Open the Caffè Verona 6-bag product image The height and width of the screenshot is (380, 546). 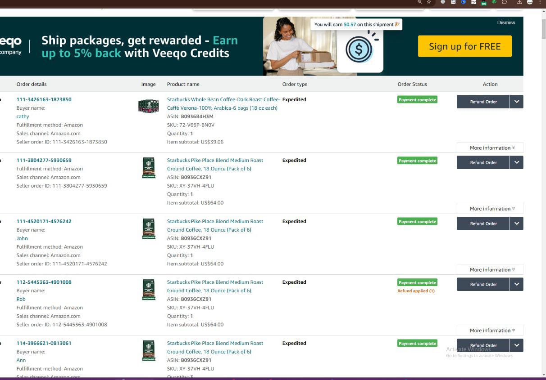[148, 106]
